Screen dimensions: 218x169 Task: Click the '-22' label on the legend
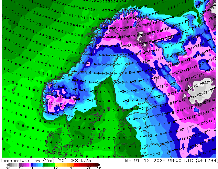(20, 168)
